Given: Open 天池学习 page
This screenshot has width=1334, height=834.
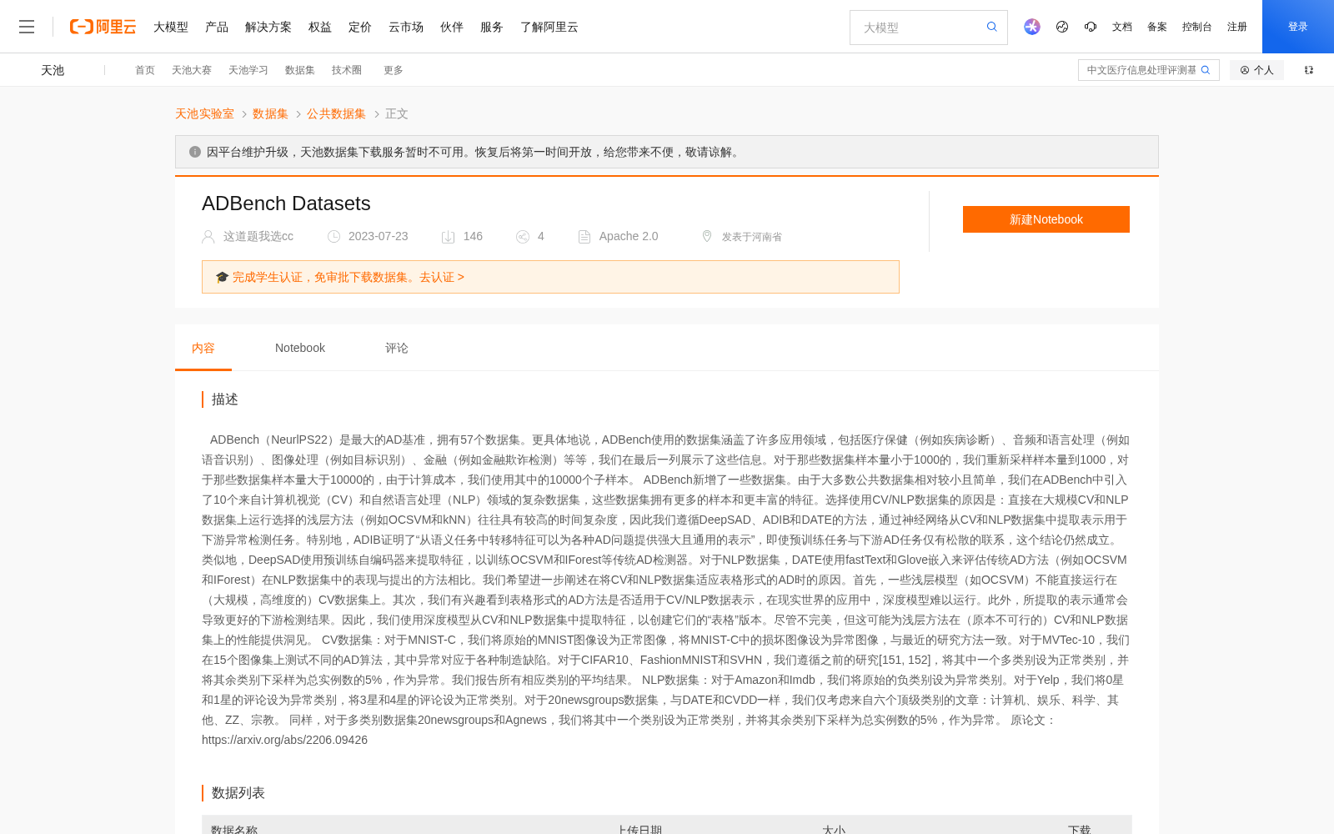Looking at the screenshot, I should pyautogui.click(x=248, y=70).
